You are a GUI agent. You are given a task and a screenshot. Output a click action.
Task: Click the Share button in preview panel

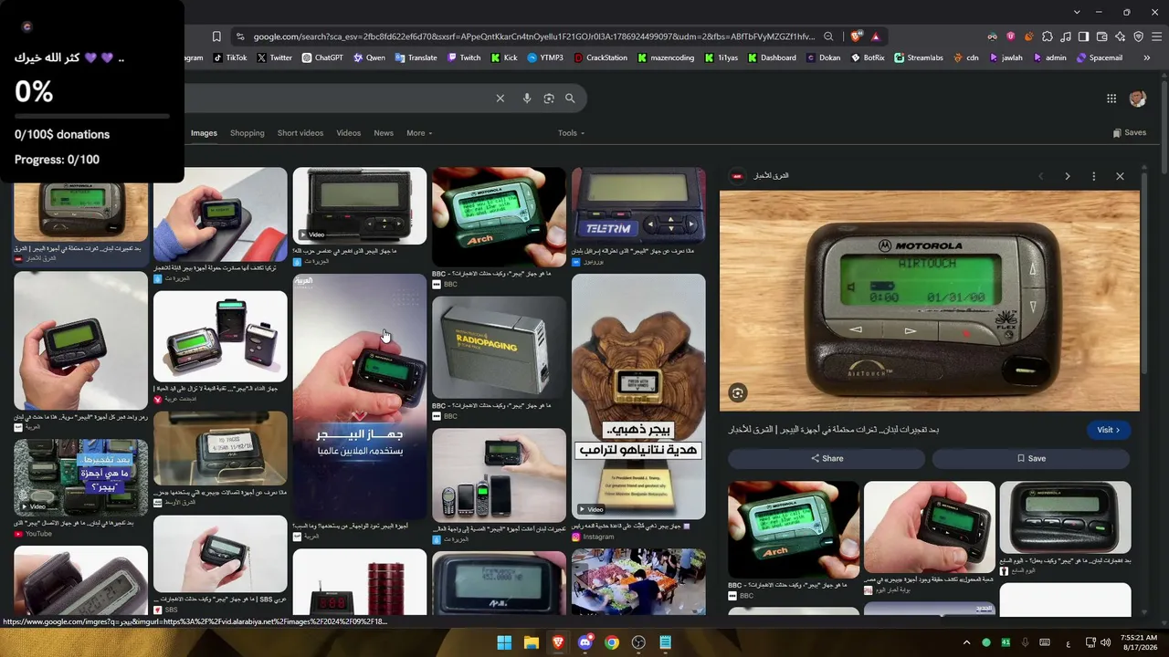point(827,458)
